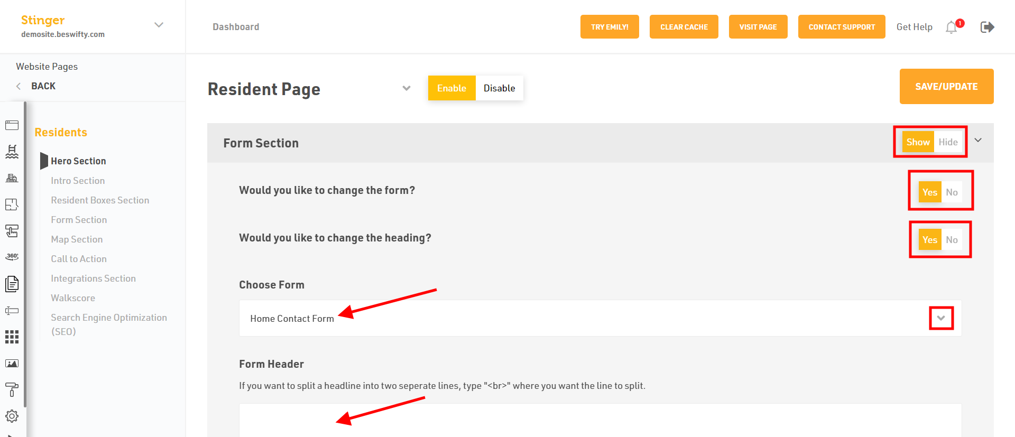Screen dimensions: 1015x437
Task: Choose No for changing the form
Action: [x=952, y=192]
